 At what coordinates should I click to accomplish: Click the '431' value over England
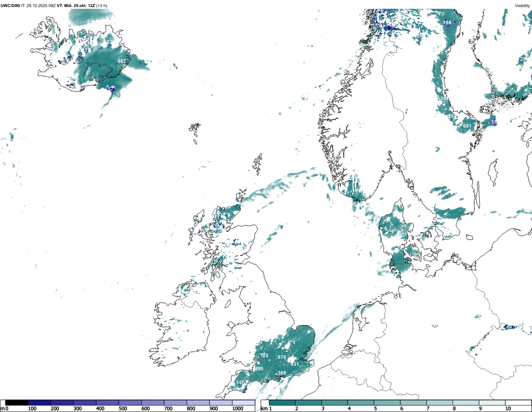point(295,364)
